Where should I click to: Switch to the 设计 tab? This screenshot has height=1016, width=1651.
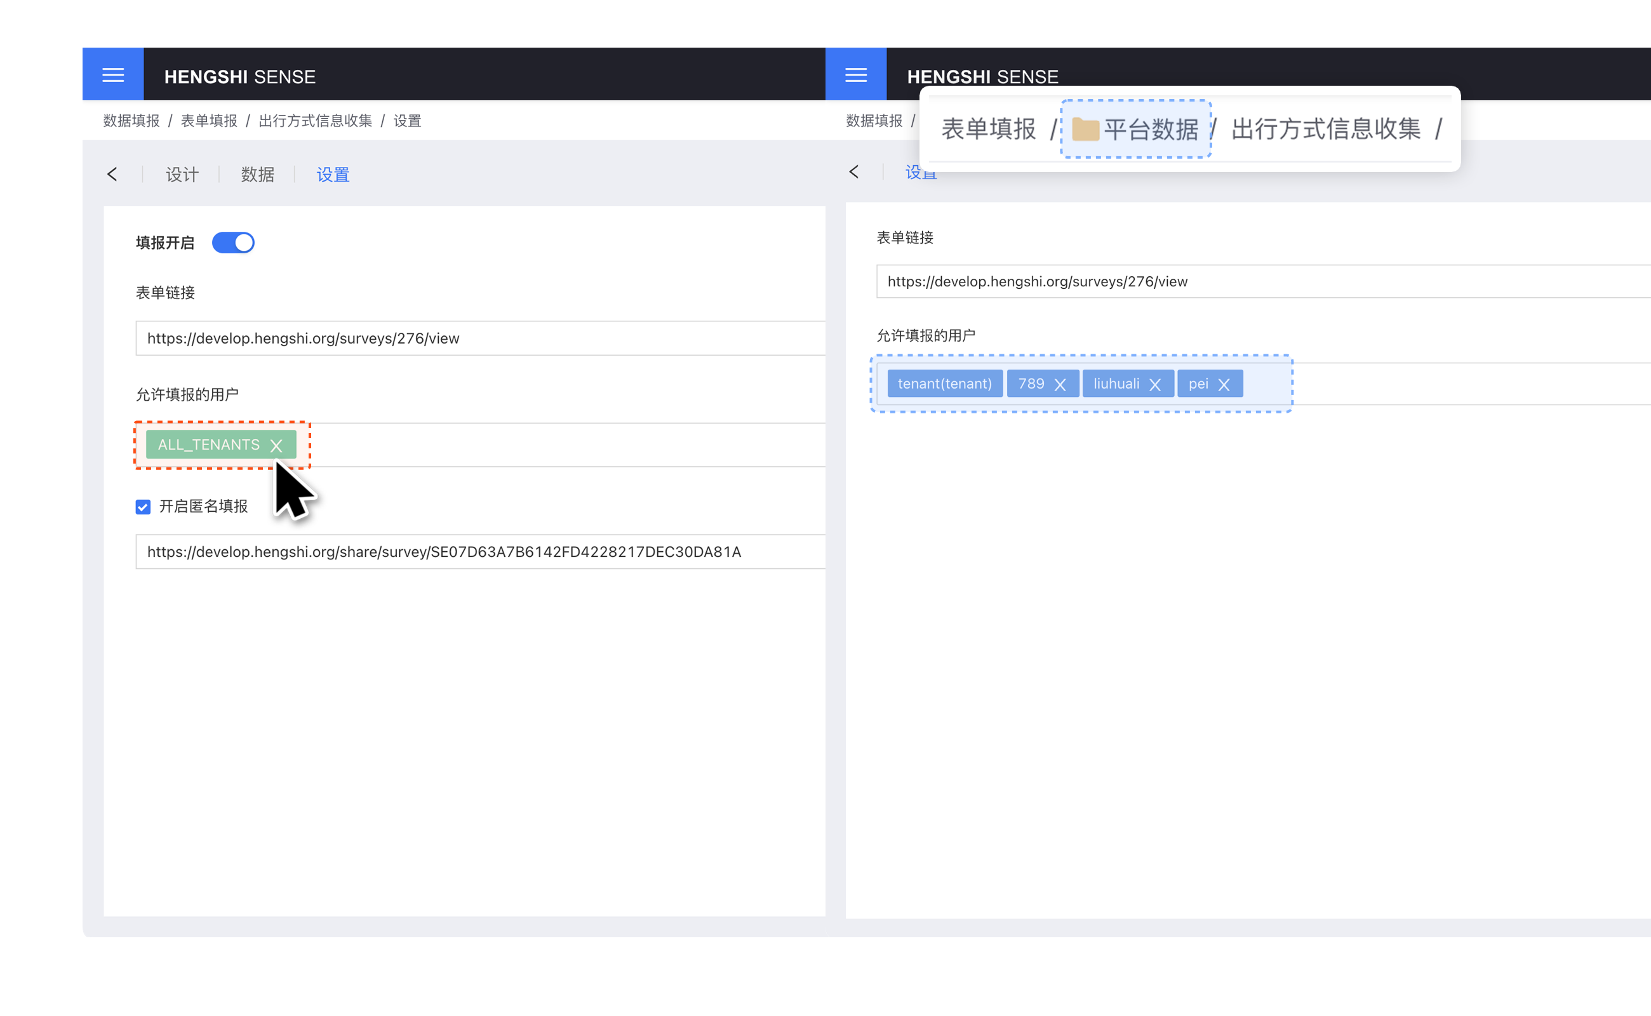182,175
